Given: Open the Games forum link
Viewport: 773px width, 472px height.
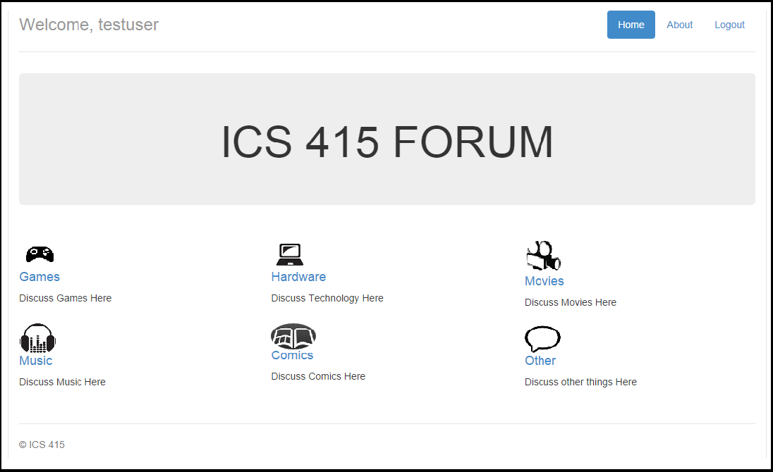Looking at the screenshot, I should (39, 277).
